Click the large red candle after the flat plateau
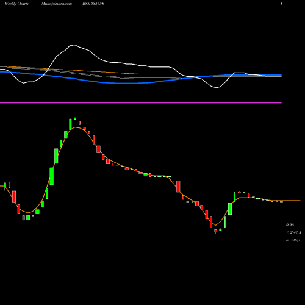The height and width of the screenshot is (305, 305). [178, 186]
